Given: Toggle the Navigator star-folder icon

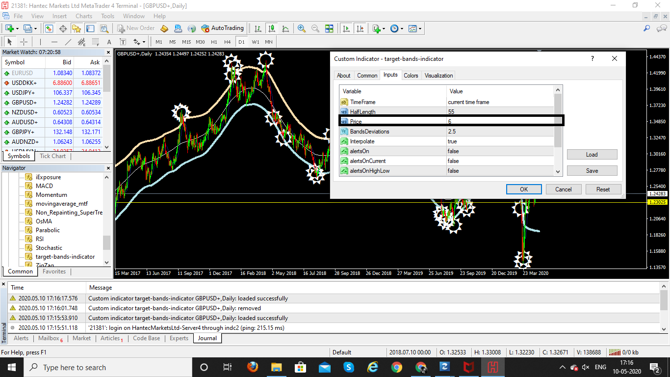Looking at the screenshot, I should pyautogui.click(x=77, y=28).
